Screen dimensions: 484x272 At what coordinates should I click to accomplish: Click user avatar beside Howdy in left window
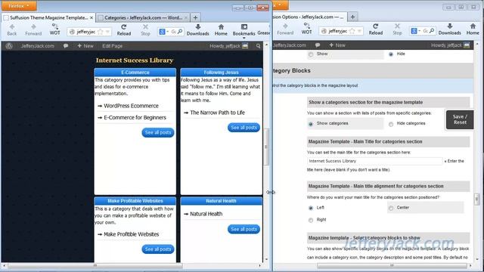click(245, 46)
